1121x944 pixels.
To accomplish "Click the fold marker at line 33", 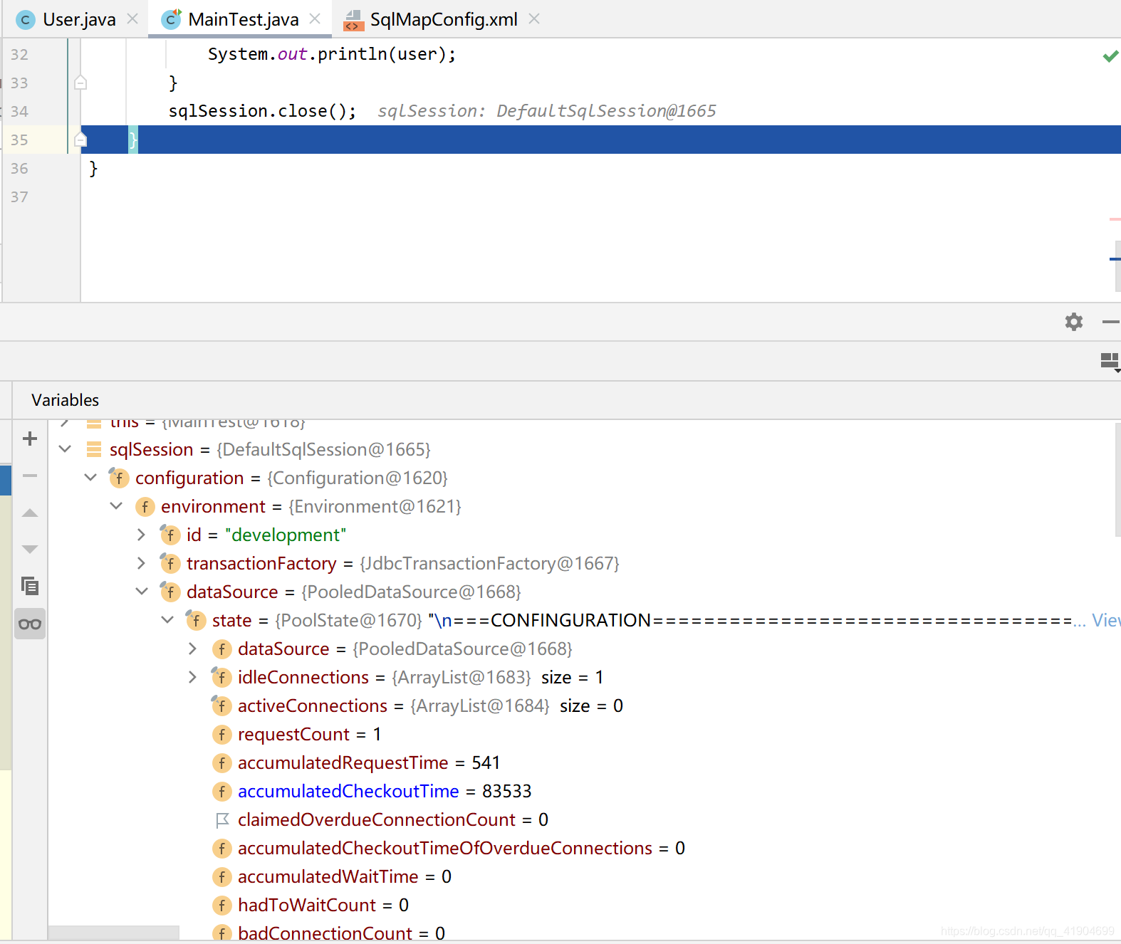I will click(80, 83).
